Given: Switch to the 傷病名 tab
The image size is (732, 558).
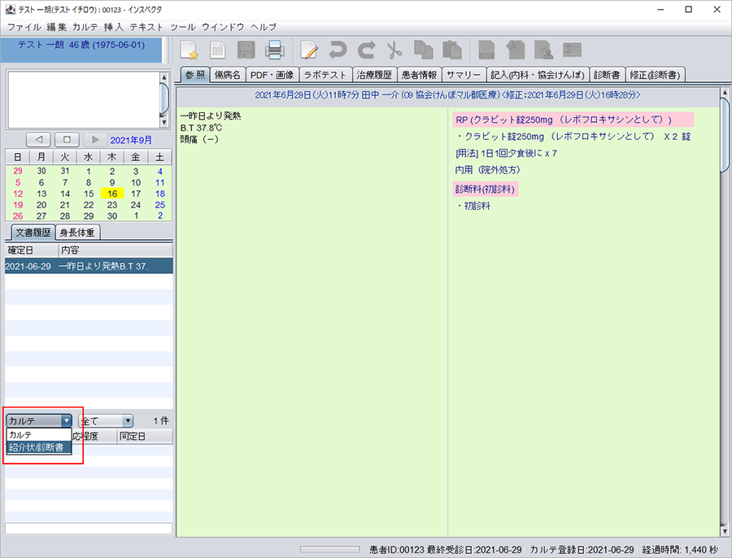Looking at the screenshot, I should pyautogui.click(x=225, y=75).
